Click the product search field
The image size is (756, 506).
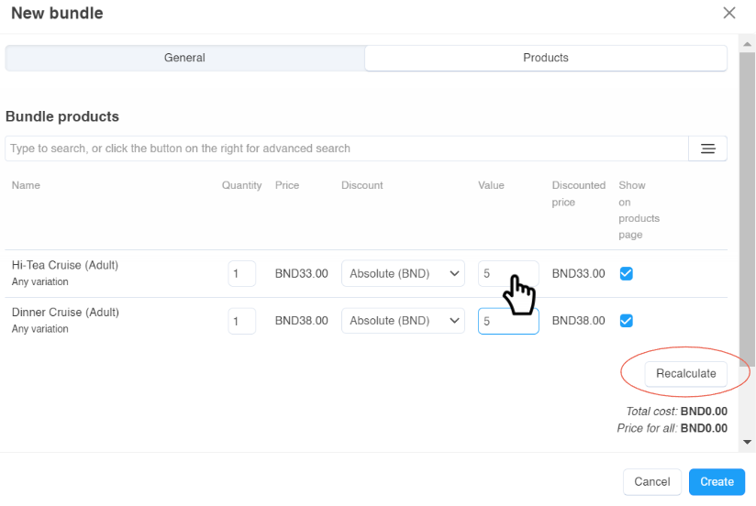point(346,148)
